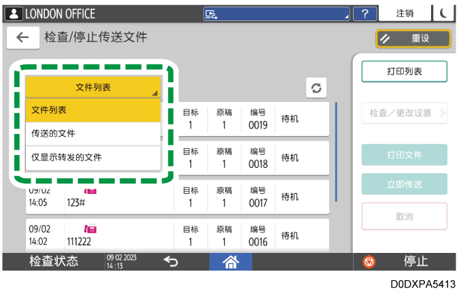
Task: Click the 待机 status in row 0016
Action: tap(290, 236)
